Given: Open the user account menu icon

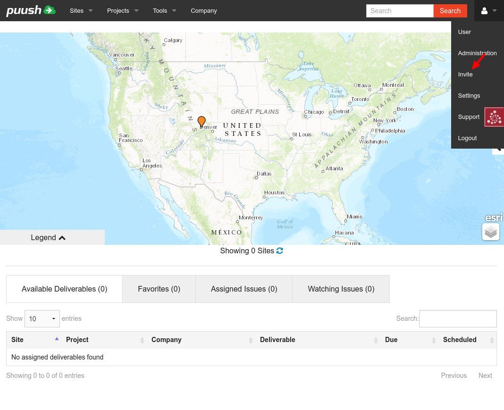Looking at the screenshot, I should 488,11.
